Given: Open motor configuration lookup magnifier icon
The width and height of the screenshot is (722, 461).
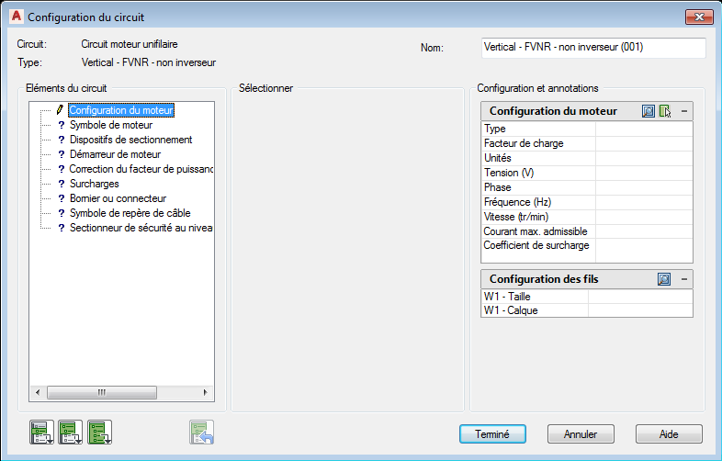Looking at the screenshot, I should [649, 111].
